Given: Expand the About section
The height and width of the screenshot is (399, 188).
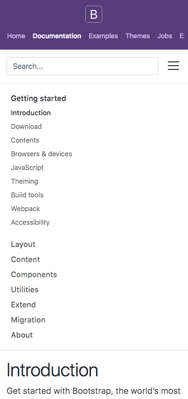Looking at the screenshot, I should click(x=22, y=335).
